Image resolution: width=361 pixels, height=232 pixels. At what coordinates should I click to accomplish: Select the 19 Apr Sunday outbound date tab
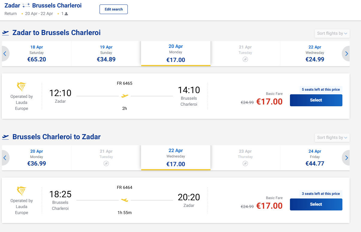tap(106, 54)
